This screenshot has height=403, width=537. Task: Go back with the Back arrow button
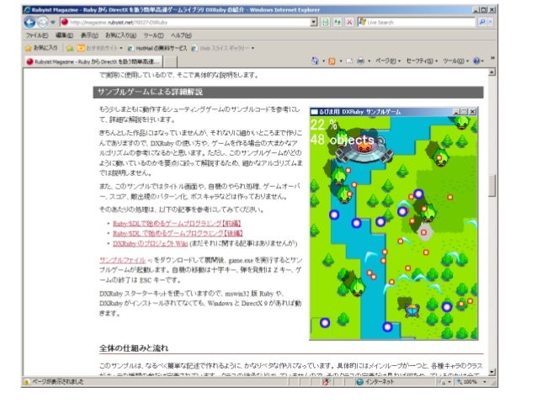pyautogui.click(x=29, y=22)
